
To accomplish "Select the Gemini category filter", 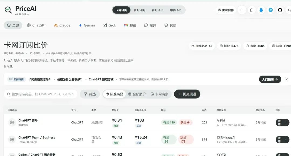I will point(87,25).
